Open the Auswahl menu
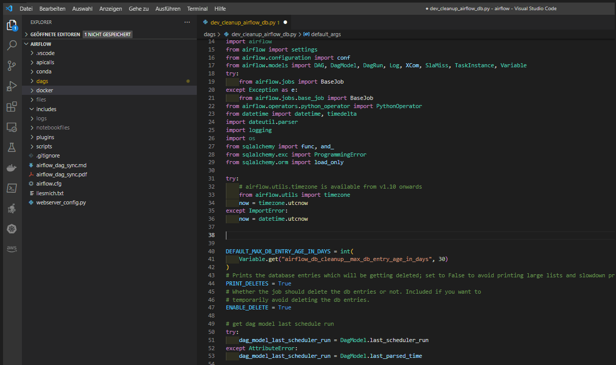The image size is (616, 365). (83, 9)
